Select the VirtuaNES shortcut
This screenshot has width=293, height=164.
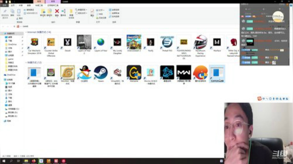(117, 75)
